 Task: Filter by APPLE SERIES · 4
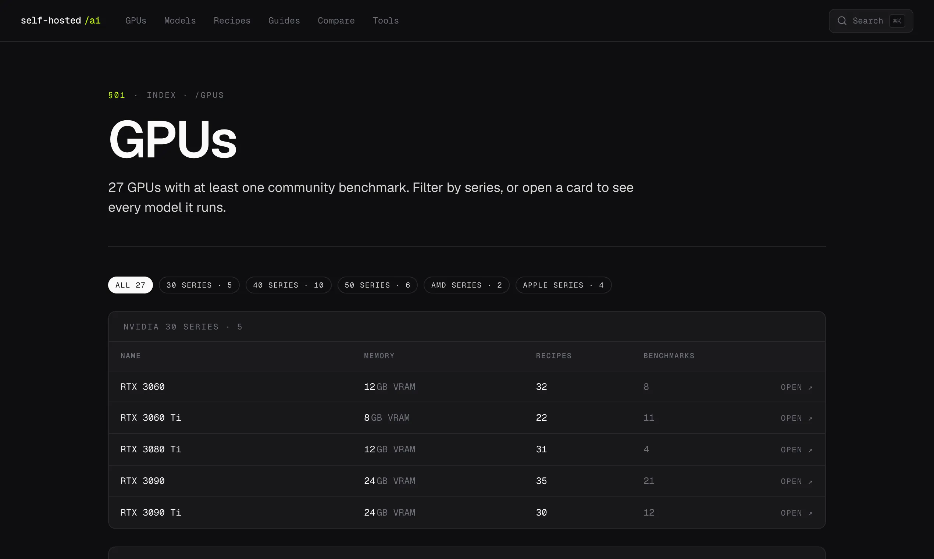coord(563,285)
